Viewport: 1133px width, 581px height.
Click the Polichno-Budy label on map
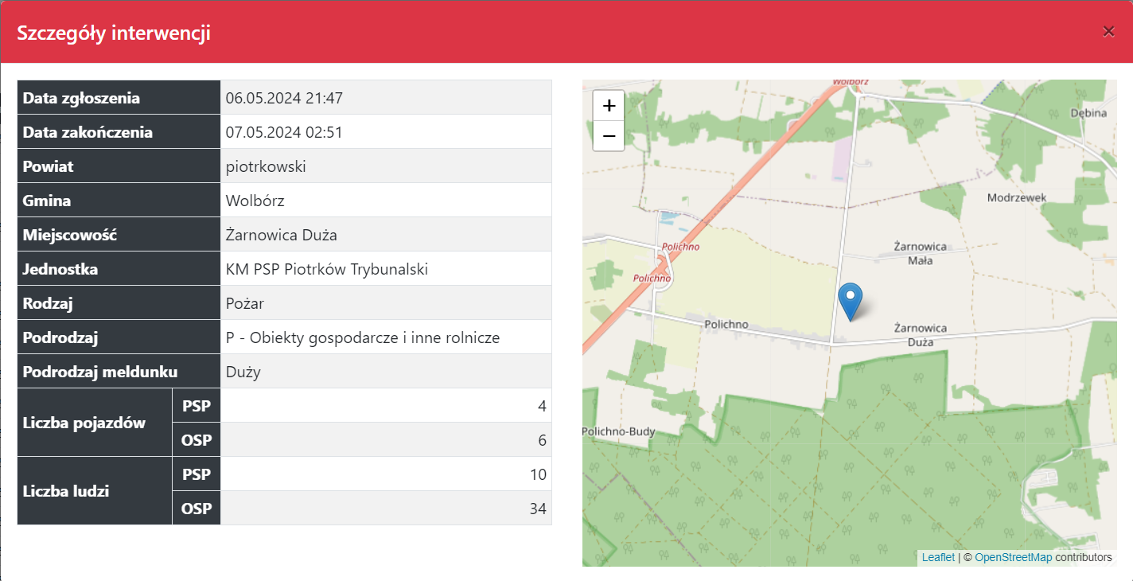(619, 431)
